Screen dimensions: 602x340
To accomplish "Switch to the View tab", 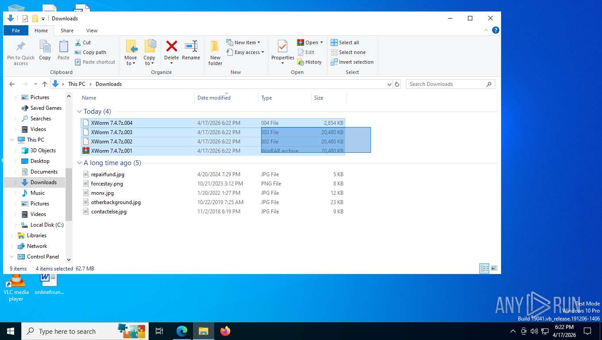I will click(x=92, y=31).
